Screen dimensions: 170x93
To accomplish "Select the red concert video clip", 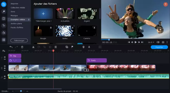I will tap(121, 68).
